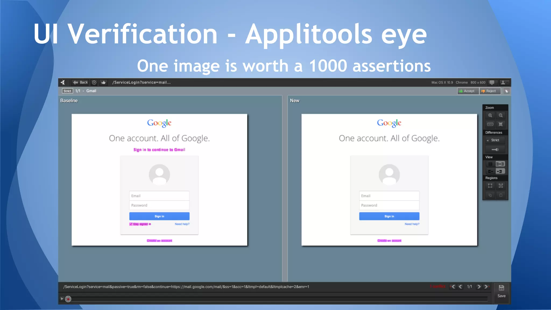
Task: Play the step timeline
Action: tap(62, 299)
